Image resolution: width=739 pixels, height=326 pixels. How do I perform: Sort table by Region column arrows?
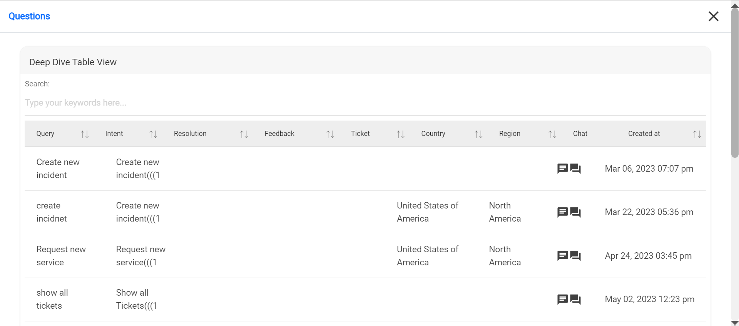pyautogui.click(x=552, y=134)
